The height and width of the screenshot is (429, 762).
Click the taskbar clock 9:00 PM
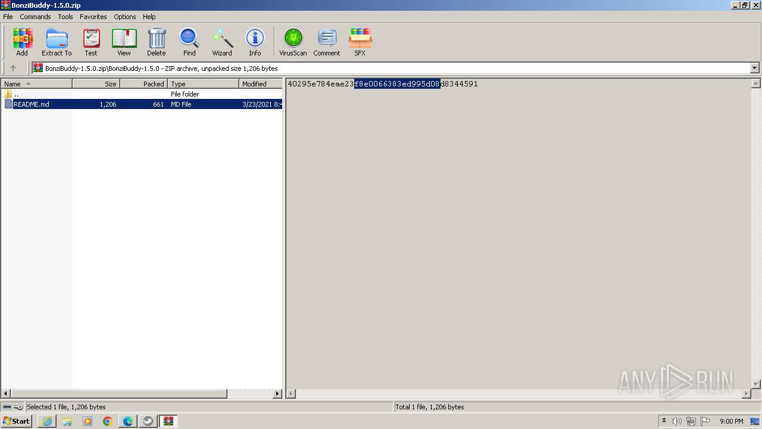[x=731, y=421]
